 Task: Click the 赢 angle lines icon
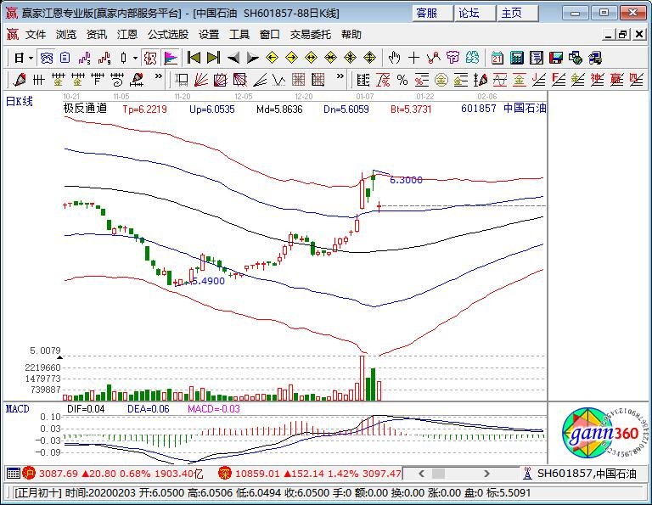click(x=616, y=80)
